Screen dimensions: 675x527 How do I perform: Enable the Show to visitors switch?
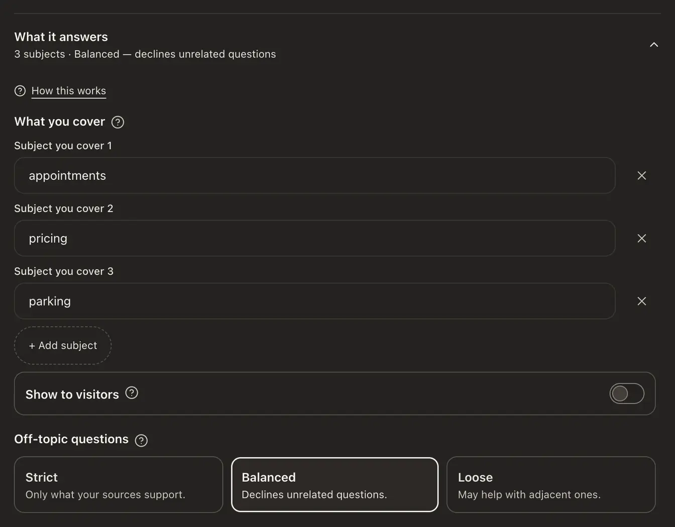coord(627,393)
